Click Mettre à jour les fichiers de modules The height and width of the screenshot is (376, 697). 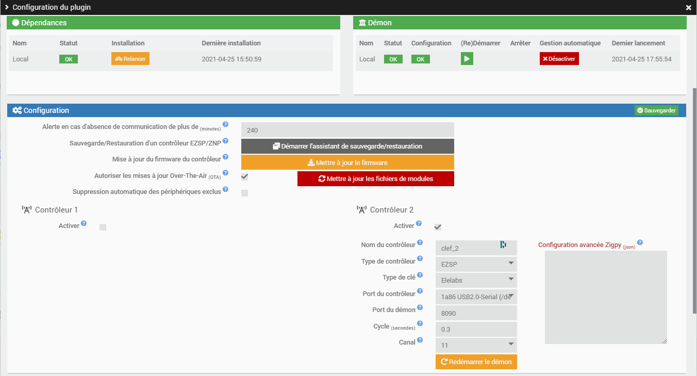coord(376,179)
